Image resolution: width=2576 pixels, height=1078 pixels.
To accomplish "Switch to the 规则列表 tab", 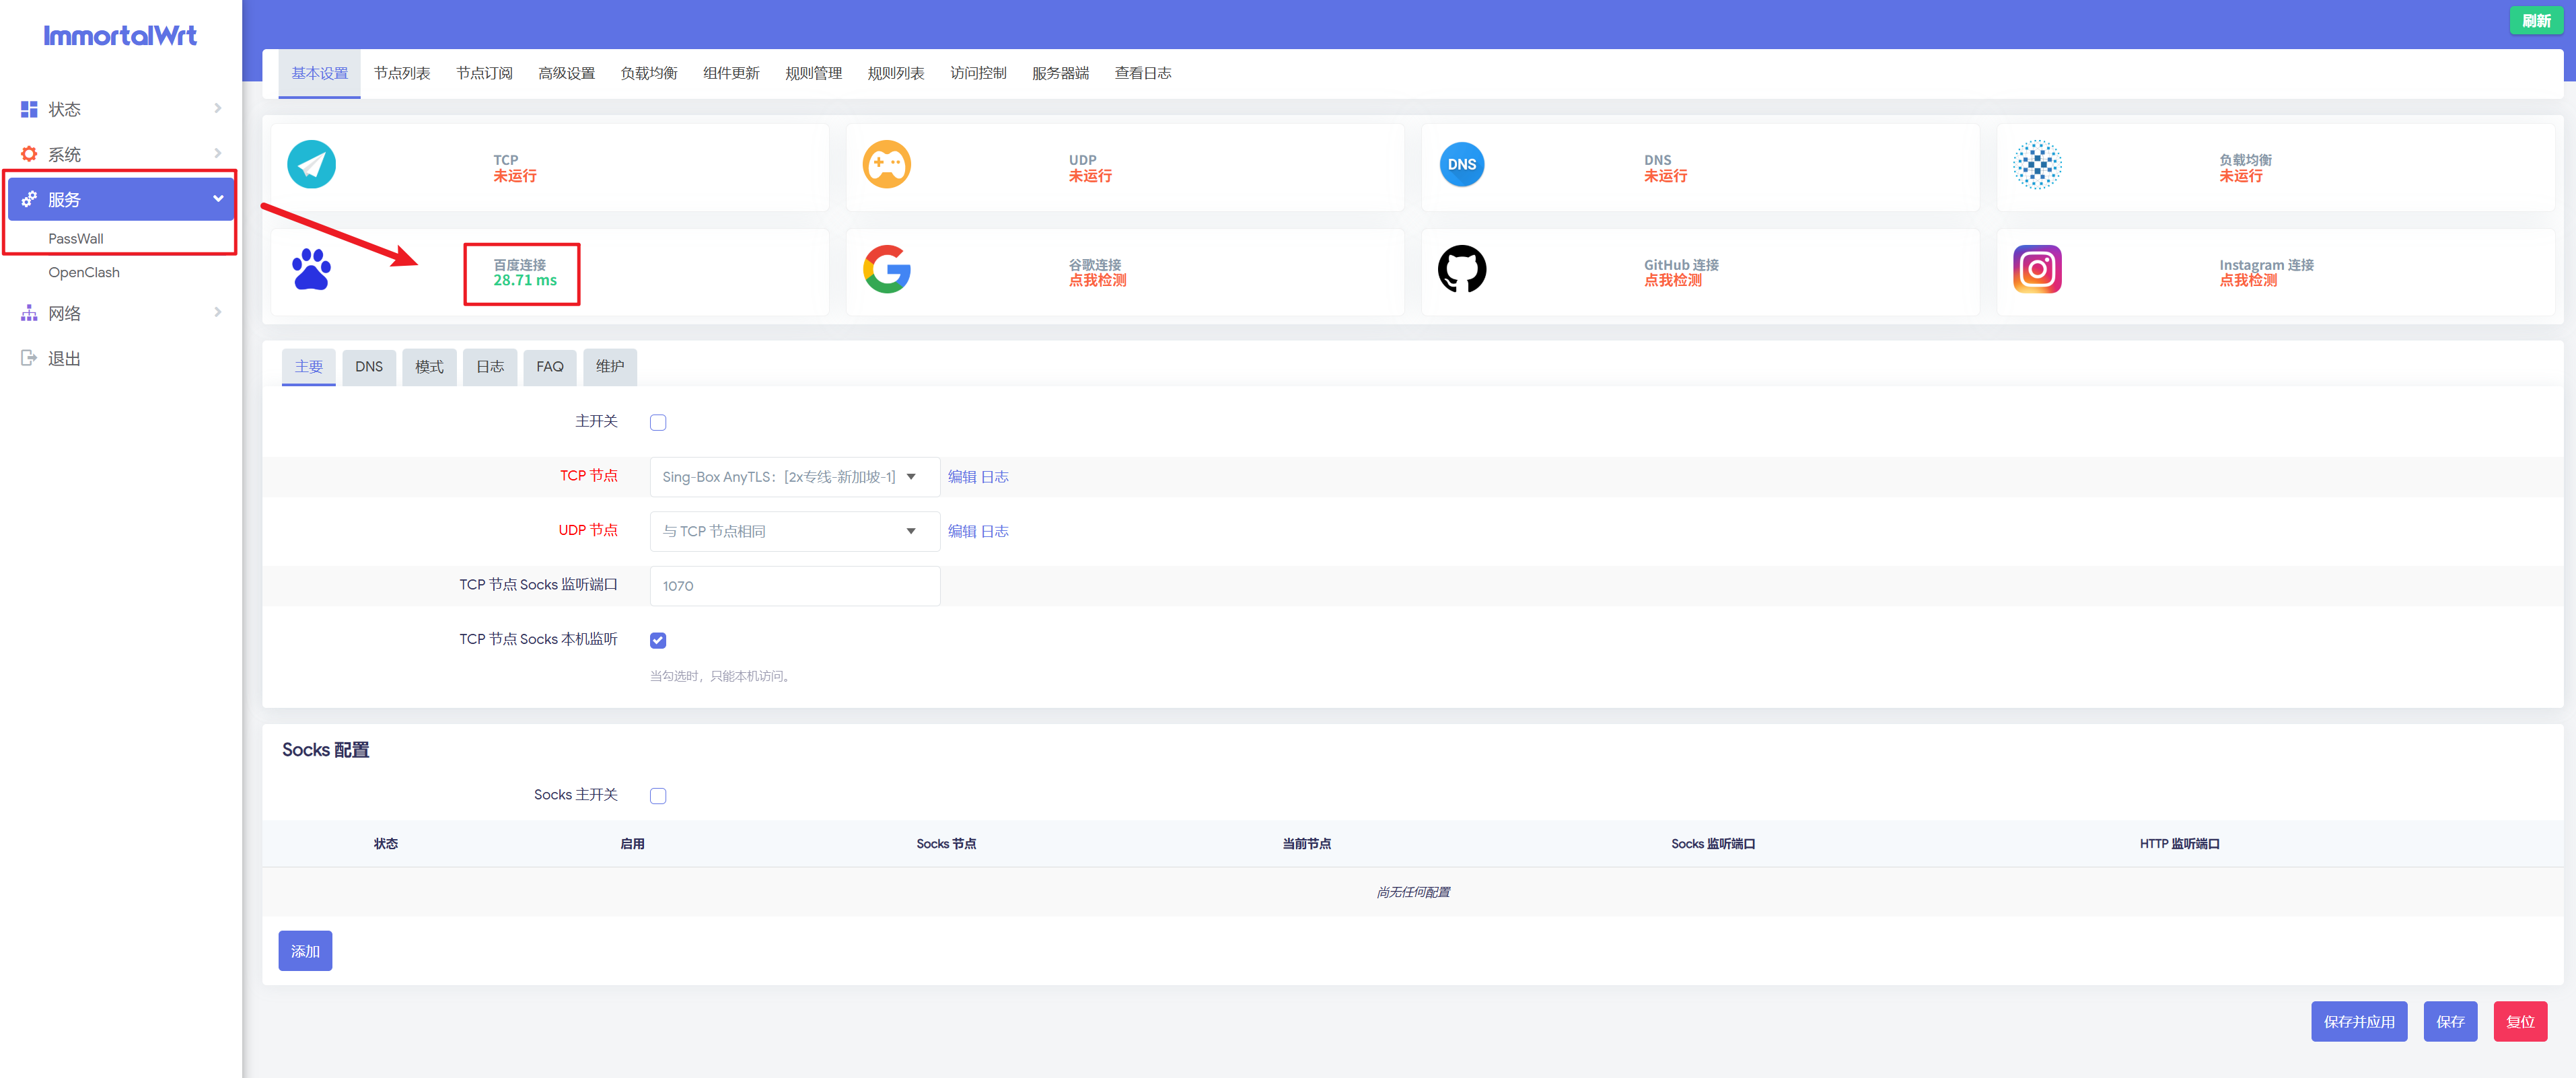I will click(x=896, y=73).
